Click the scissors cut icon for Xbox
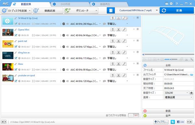 (x=118, y=64)
